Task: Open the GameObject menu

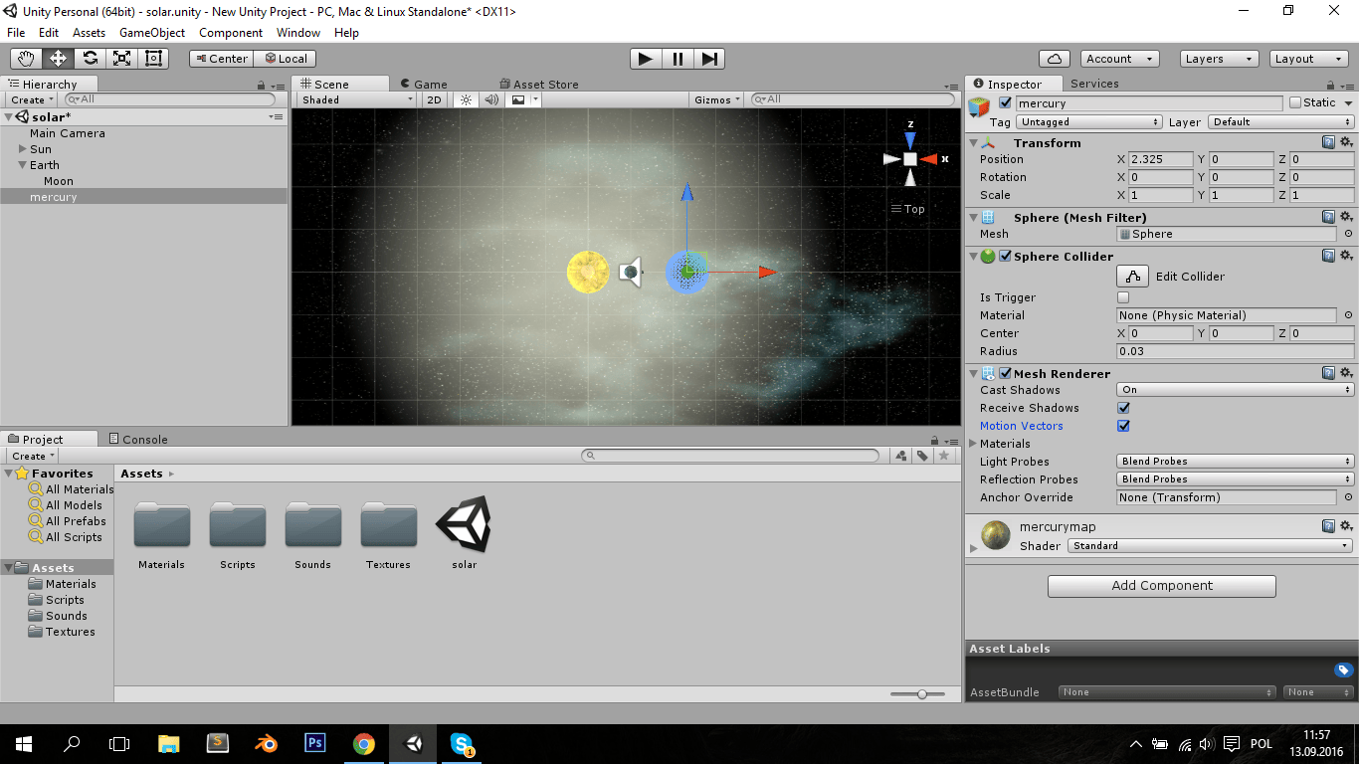Action: click(x=152, y=33)
